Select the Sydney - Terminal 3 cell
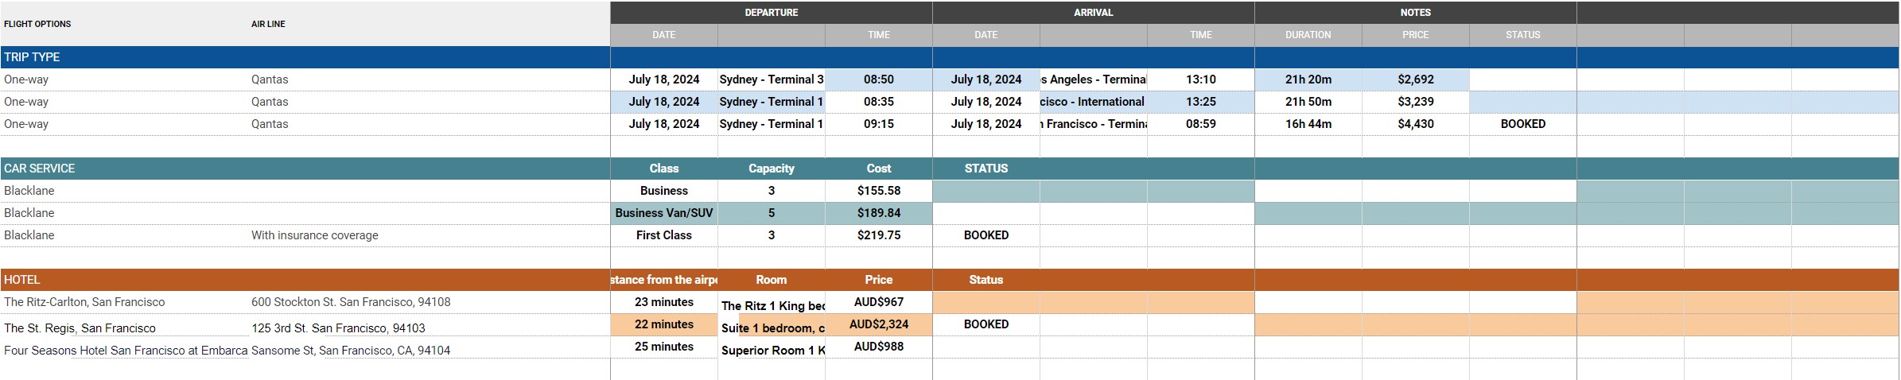Viewport: 1901px width, 380px height. (x=771, y=79)
